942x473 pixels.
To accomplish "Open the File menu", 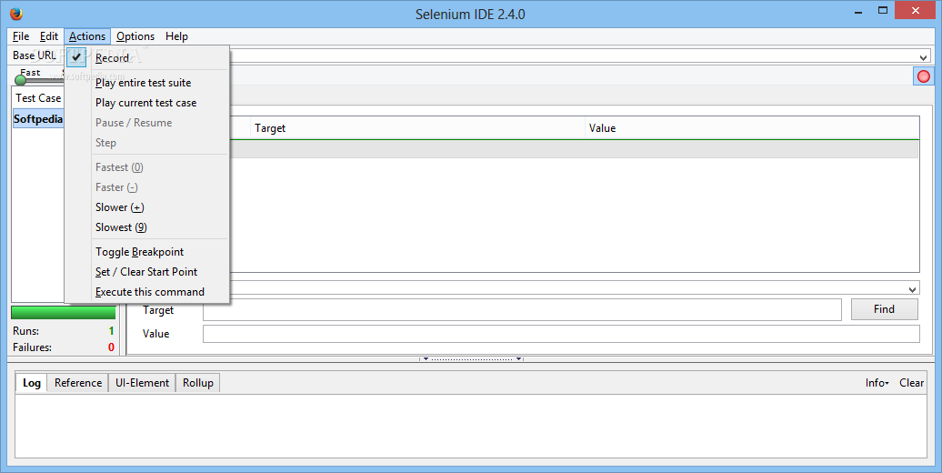I will tap(21, 36).
